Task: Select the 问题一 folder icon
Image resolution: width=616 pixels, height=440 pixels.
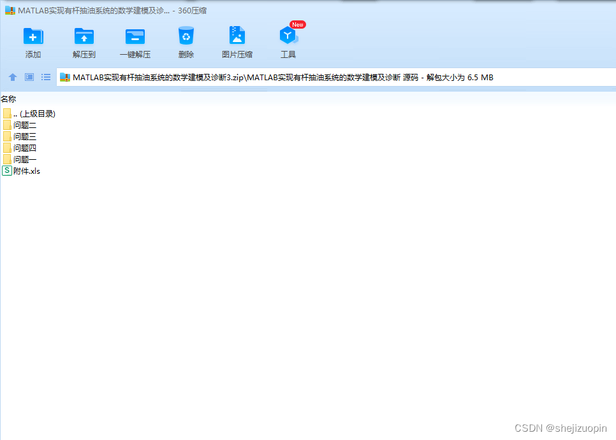Action: pos(7,159)
